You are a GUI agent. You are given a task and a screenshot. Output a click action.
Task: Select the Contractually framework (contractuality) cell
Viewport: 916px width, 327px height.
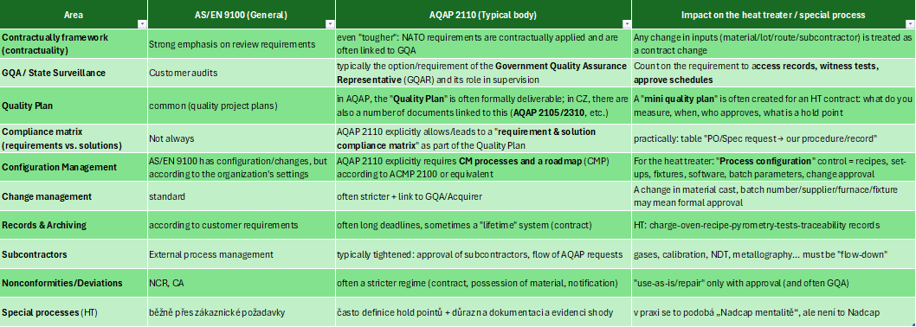pos(74,44)
